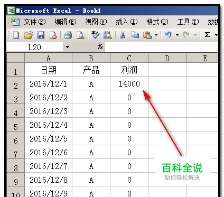Open Print Preview magnifier icon
The height and width of the screenshot is (197, 224).
click(80, 35)
